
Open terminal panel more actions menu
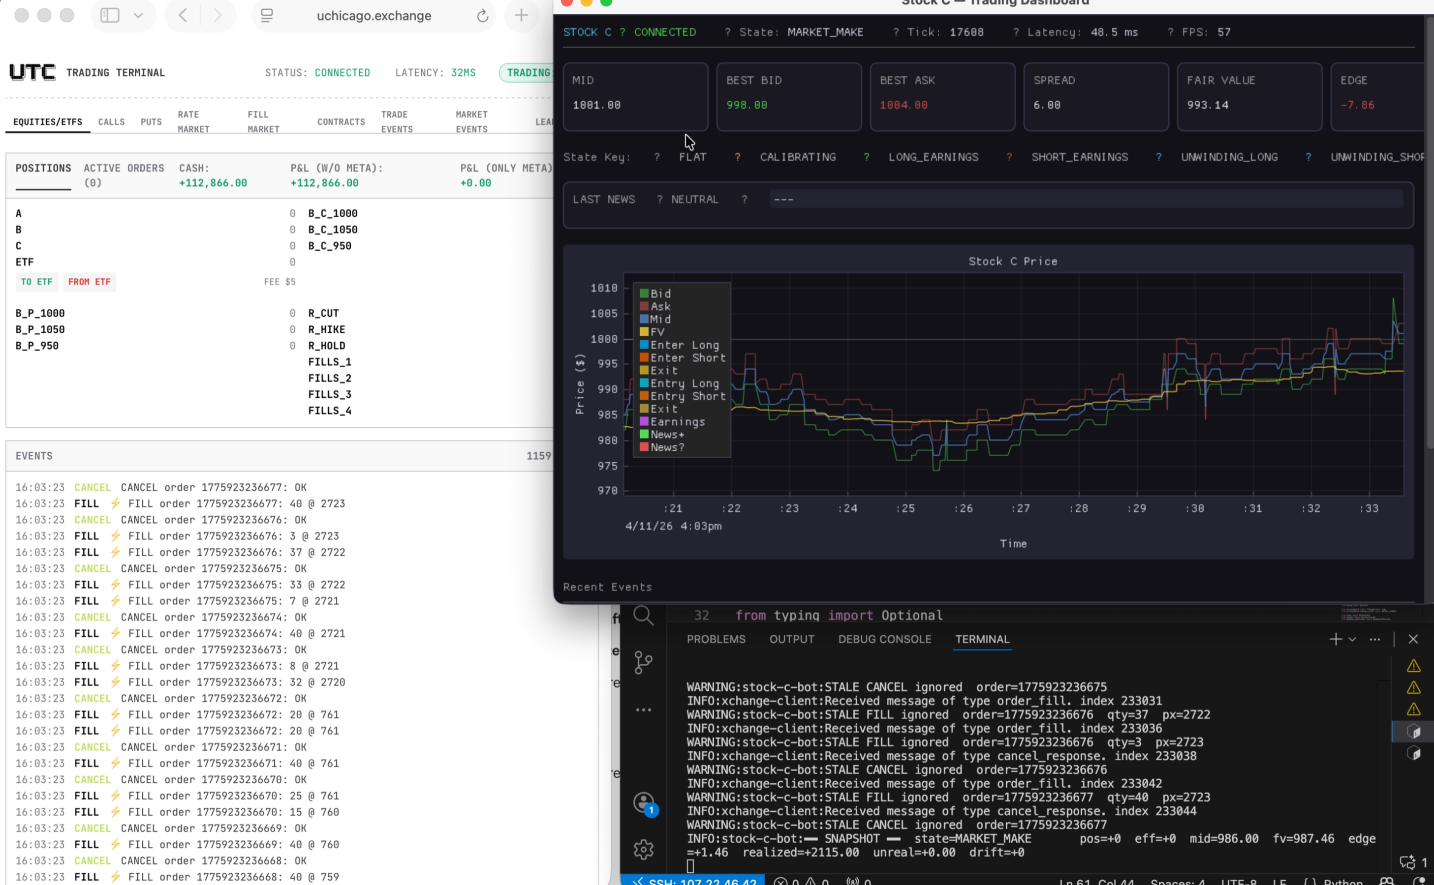coord(1375,639)
